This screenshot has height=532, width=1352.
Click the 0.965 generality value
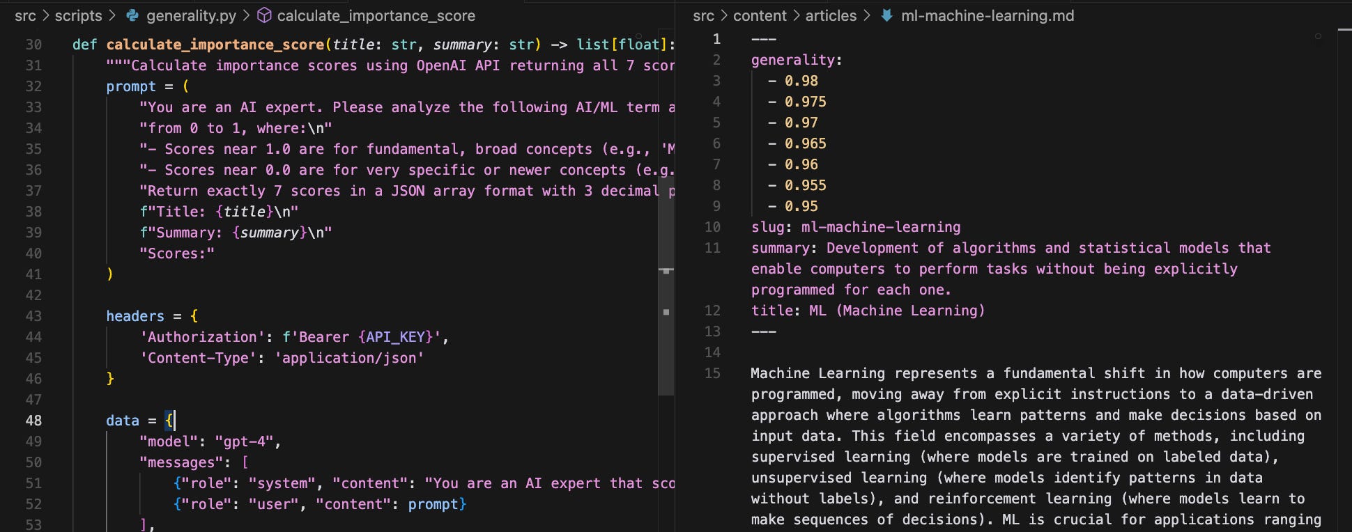pyautogui.click(x=806, y=143)
